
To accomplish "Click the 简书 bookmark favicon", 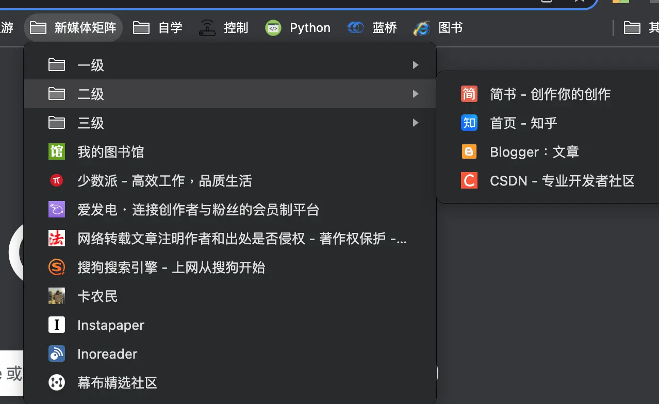I will pyautogui.click(x=469, y=94).
